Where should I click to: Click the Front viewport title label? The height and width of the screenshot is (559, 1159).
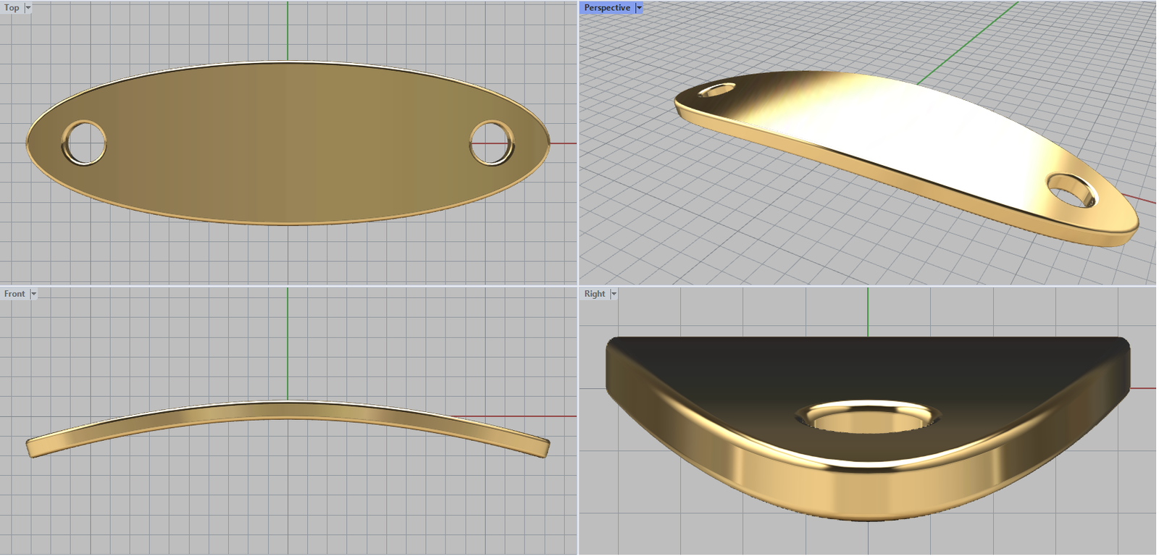(14, 294)
